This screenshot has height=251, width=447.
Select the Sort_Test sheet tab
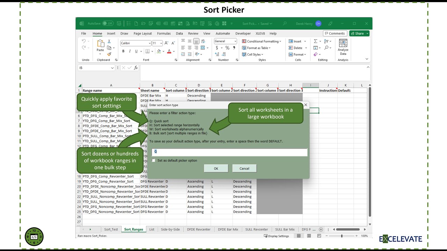click(111, 229)
